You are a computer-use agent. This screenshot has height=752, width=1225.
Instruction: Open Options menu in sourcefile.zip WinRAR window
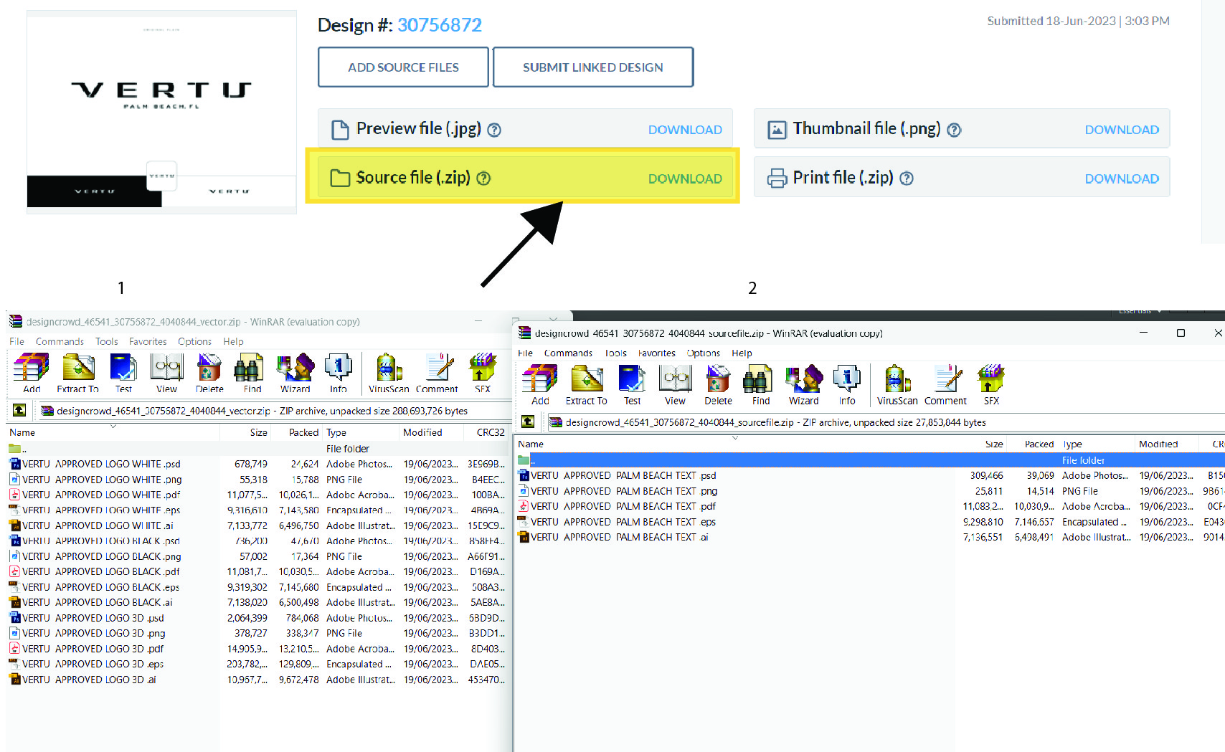click(x=703, y=353)
